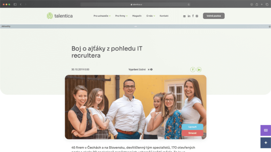The height and width of the screenshot is (152, 271).
Task: Open the Kontakt menu item
Action: click(x=164, y=16)
